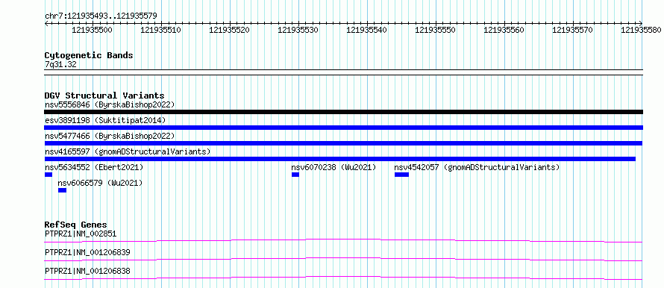
Task: Click the Cytogenetic Bands track title
Action: [89, 55]
